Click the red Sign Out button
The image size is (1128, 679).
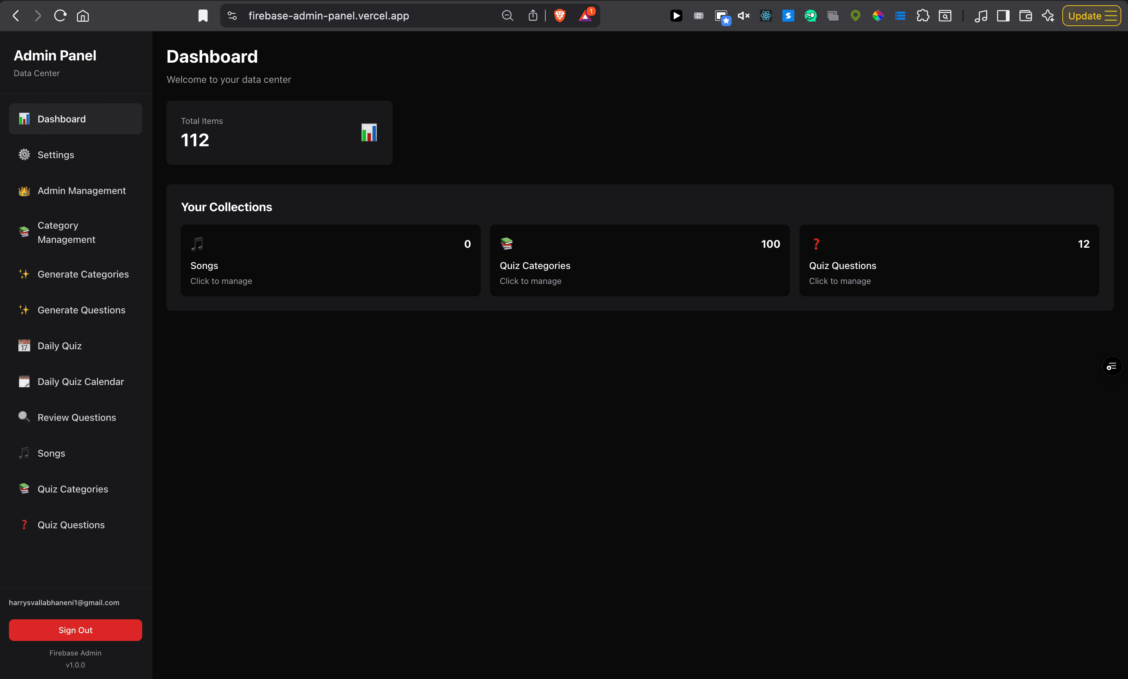pyautogui.click(x=75, y=630)
